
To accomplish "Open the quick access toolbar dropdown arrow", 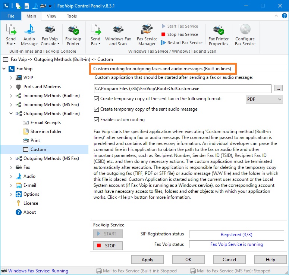I will [x=50, y=6].
